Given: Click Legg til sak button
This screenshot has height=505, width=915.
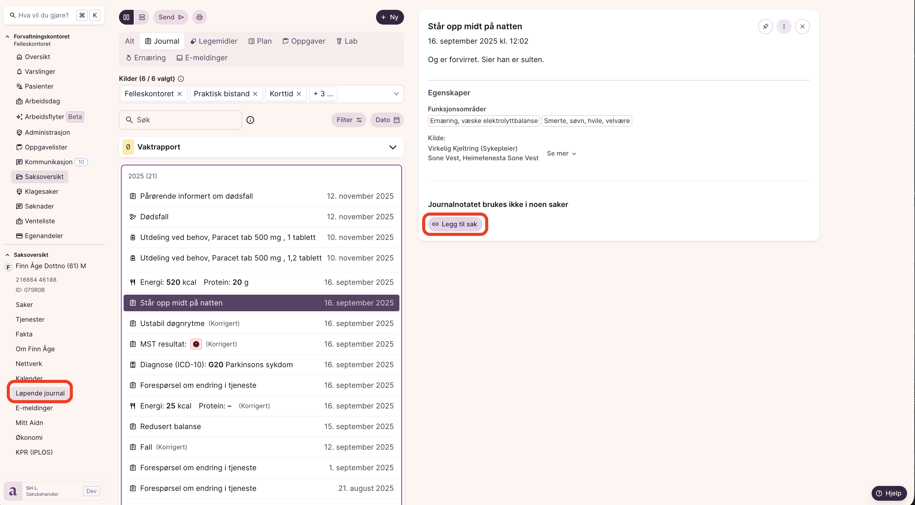Looking at the screenshot, I should click(455, 224).
